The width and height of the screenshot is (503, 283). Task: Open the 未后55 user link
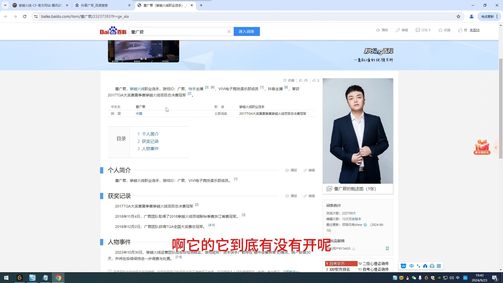pyautogui.click(x=474, y=30)
